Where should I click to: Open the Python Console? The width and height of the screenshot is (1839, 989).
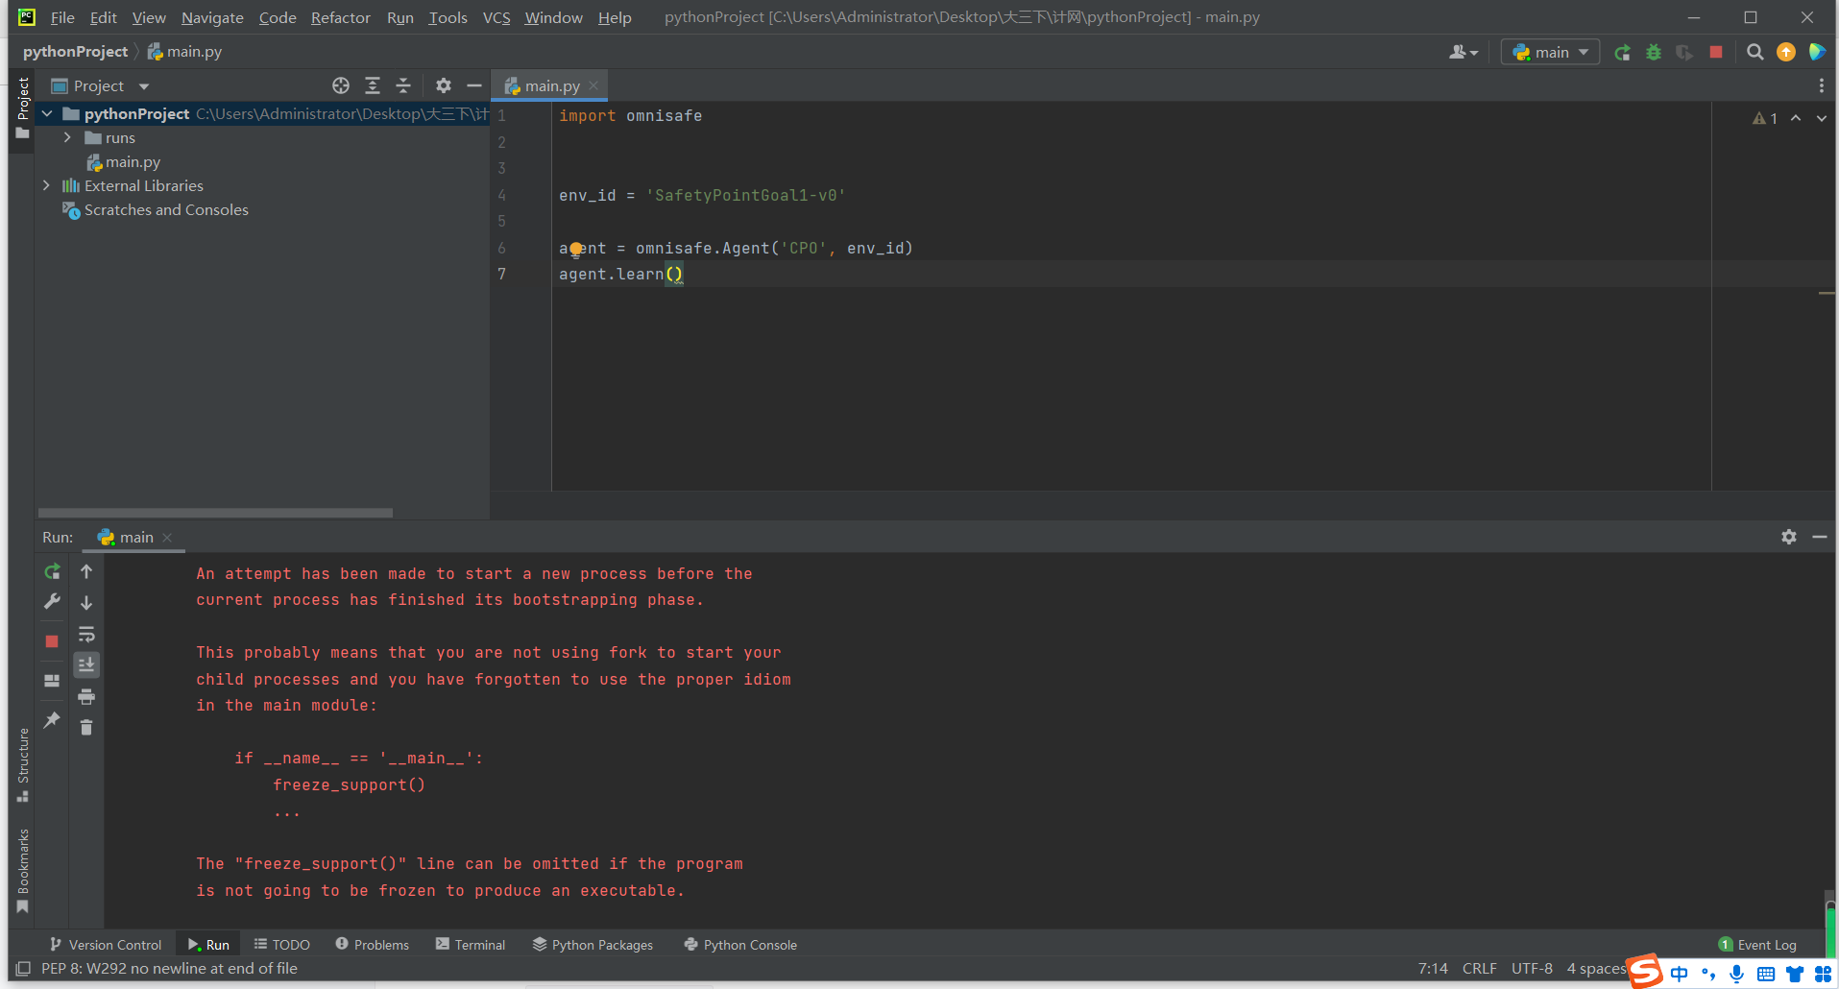739,945
